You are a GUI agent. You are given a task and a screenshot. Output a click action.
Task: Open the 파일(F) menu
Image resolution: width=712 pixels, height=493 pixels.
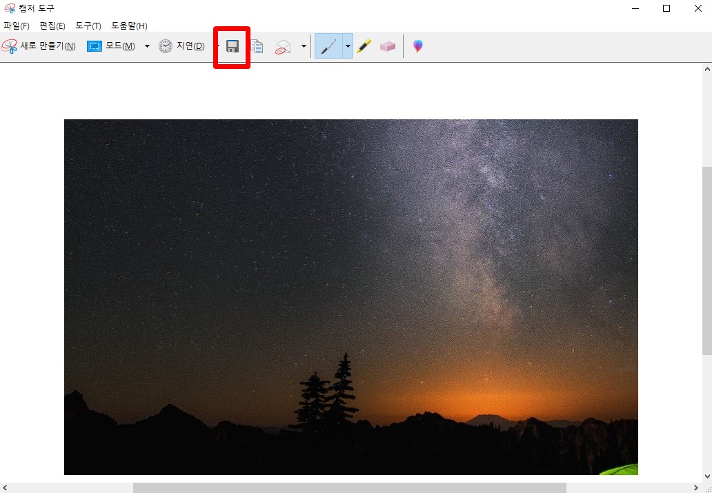(17, 26)
